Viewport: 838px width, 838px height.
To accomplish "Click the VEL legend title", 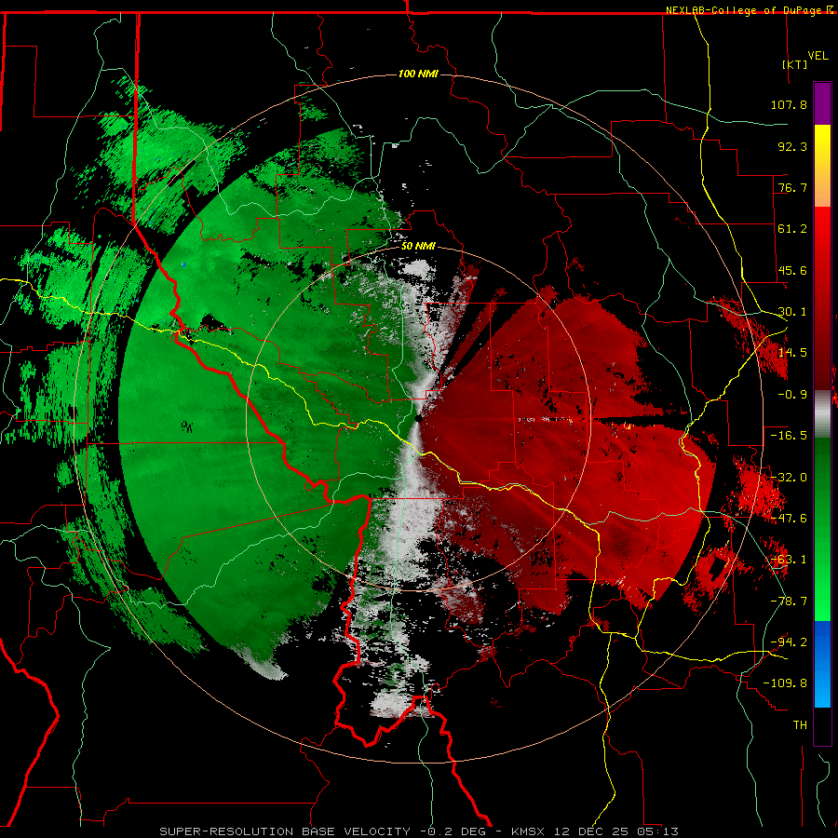I will coord(818,56).
